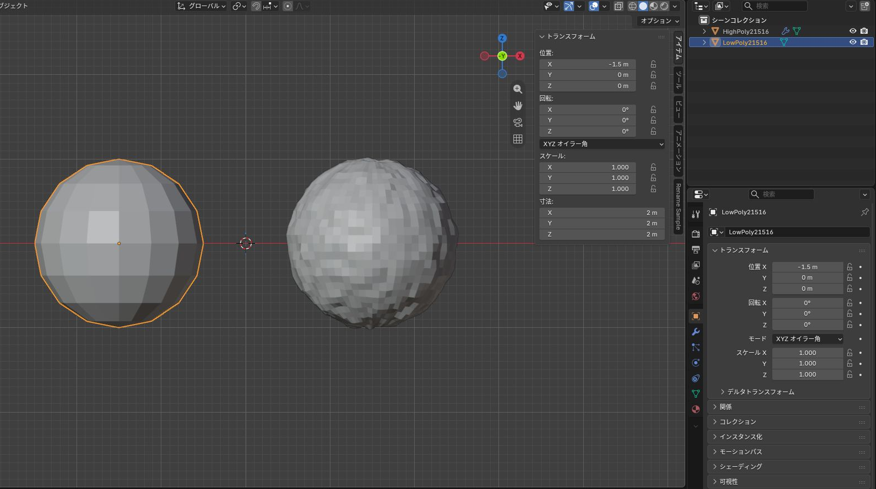Toggle camera view icon in viewport
876x489 pixels.
click(x=518, y=122)
